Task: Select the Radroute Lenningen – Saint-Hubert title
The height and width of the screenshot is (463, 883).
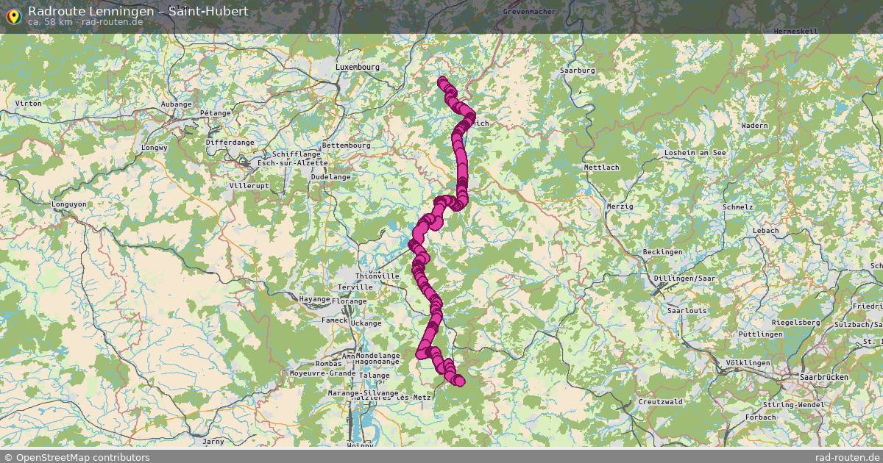Action: point(138,10)
